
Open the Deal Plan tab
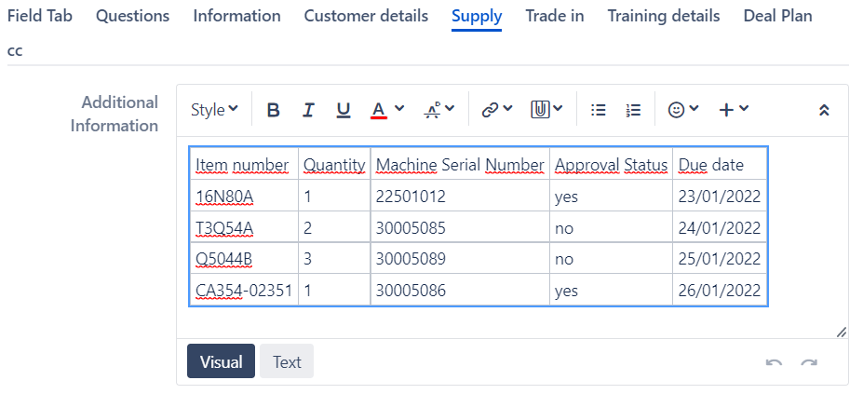click(x=777, y=16)
